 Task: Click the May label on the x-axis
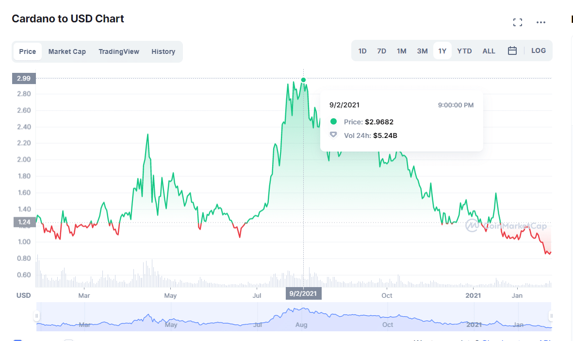click(170, 295)
